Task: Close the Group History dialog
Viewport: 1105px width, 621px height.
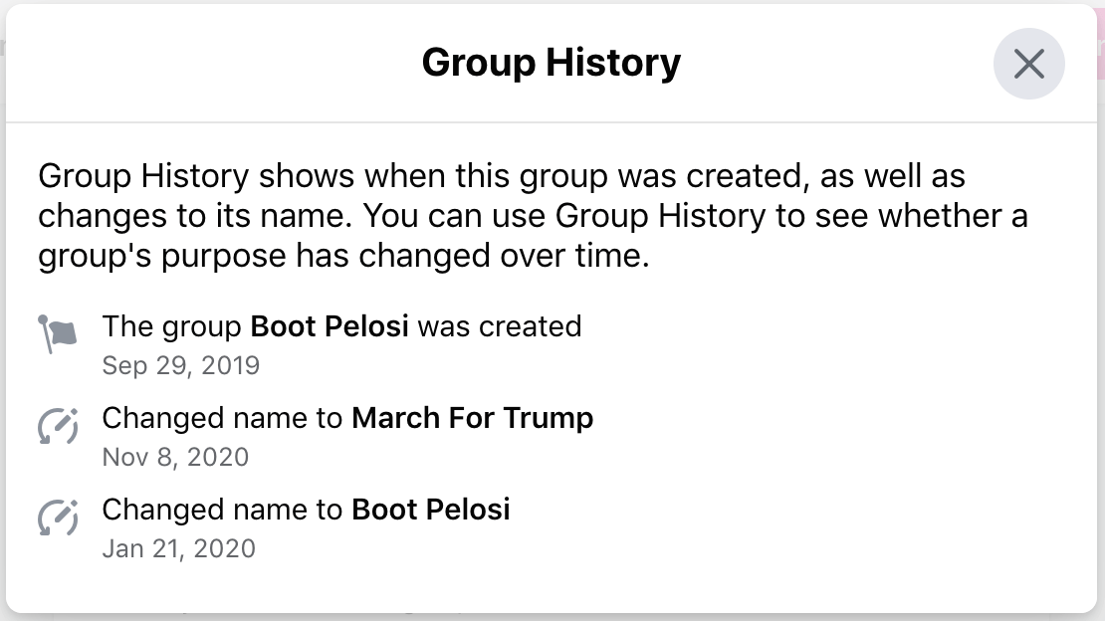Action: tap(1029, 64)
